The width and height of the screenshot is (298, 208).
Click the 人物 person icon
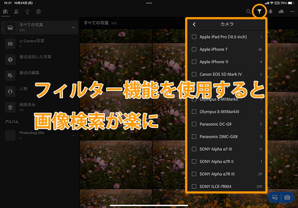point(10,92)
